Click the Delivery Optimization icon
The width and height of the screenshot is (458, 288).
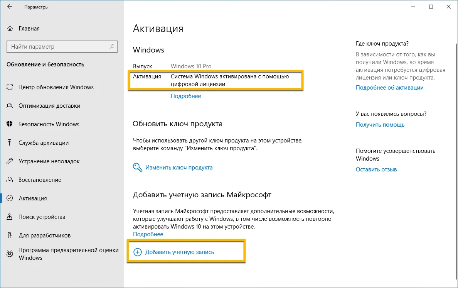tap(10, 106)
